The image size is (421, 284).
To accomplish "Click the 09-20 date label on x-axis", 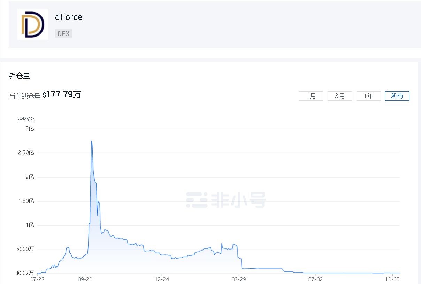I will pos(86,279).
